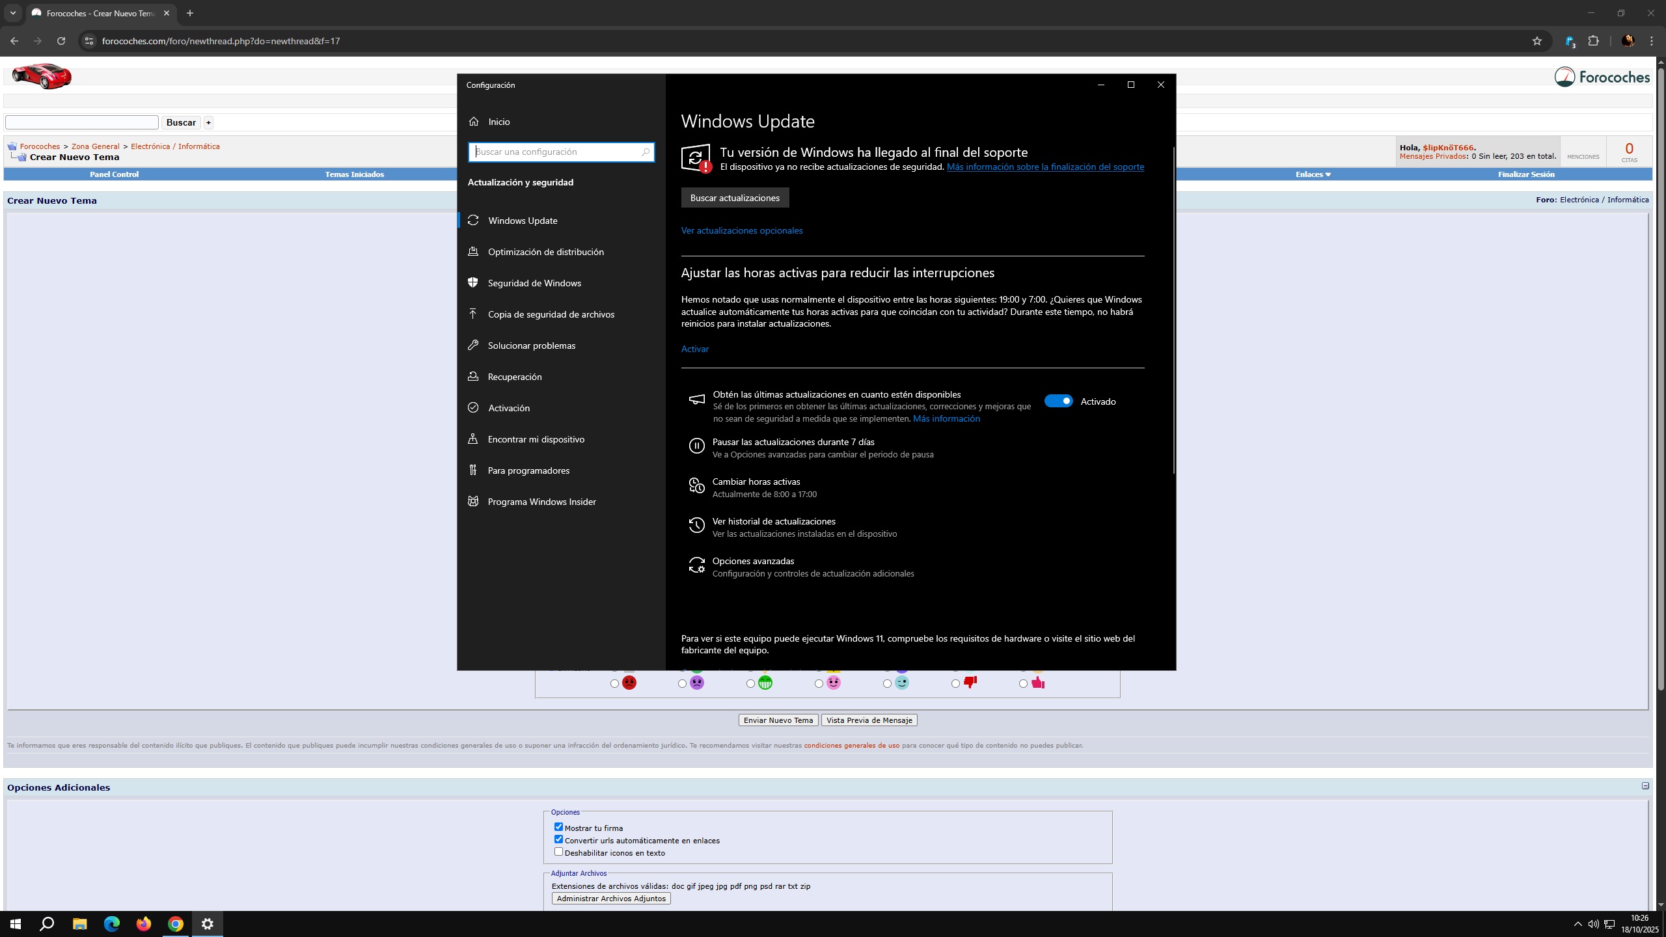Check Deshabilitar iconos en texto

(x=558, y=852)
